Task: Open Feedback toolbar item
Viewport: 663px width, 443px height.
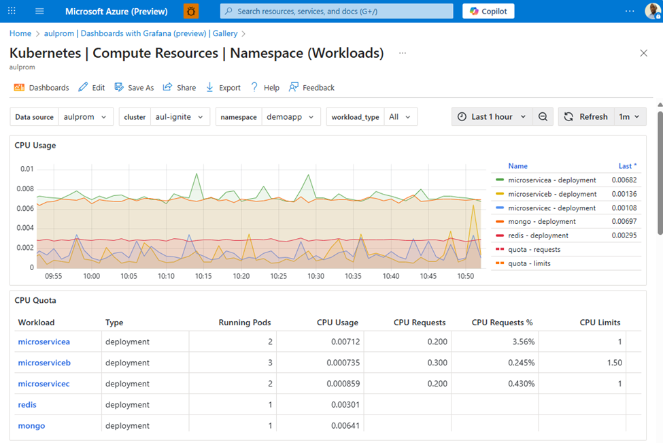Action: tap(311, 88)
